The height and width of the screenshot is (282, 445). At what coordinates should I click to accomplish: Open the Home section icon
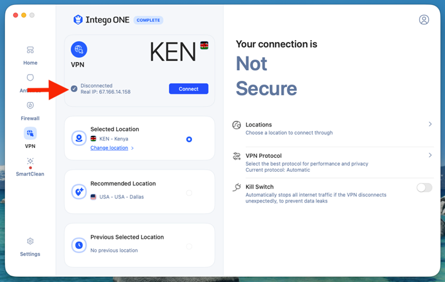pyautogui.click(x=30, y=50)
